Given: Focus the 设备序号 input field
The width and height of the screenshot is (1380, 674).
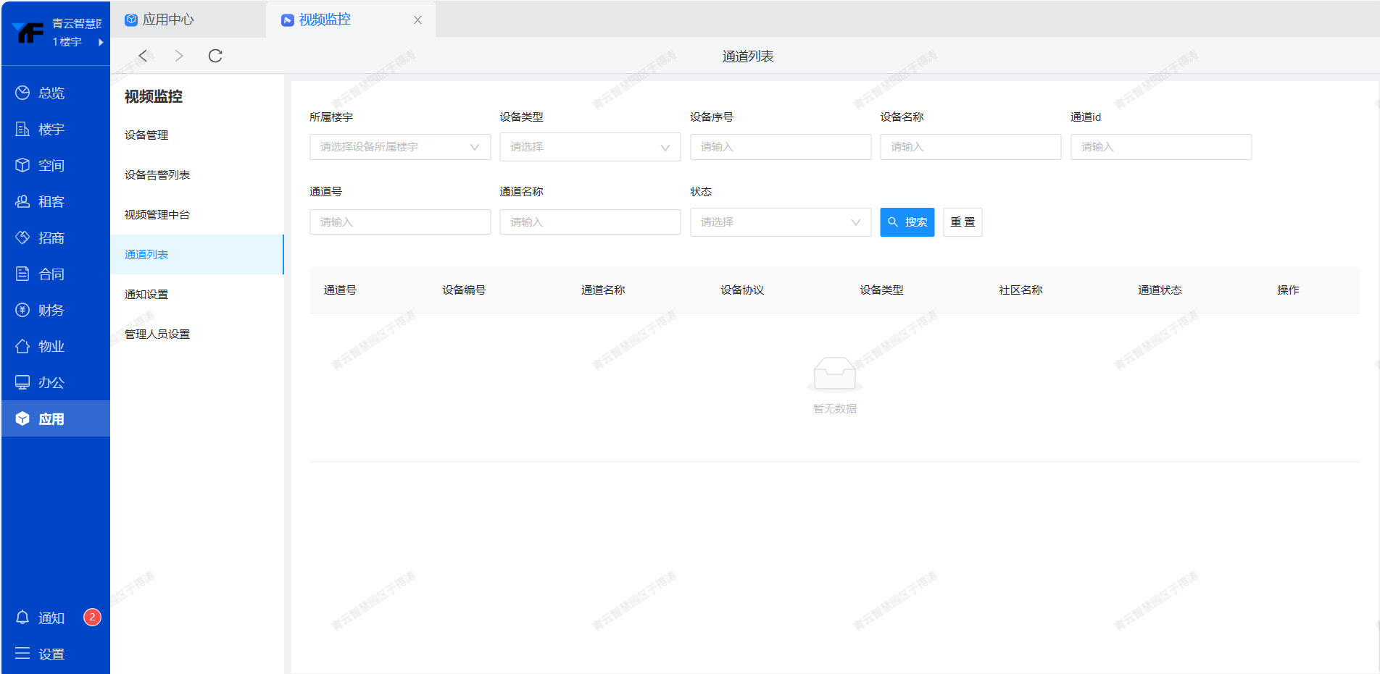Looking at the screenshot, I should 780,147.
